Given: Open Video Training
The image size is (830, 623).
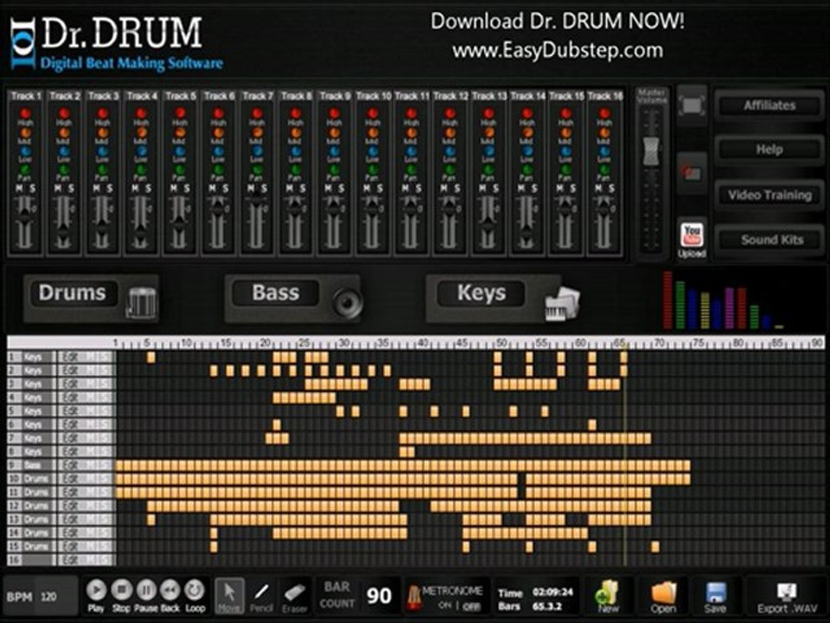Looking at the screenshot, I should pyautogui.click(x=769, y=195).
